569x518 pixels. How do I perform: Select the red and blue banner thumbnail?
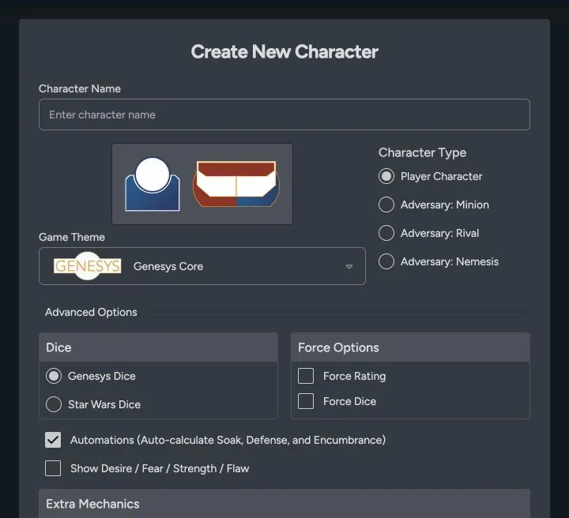point(236,184)
